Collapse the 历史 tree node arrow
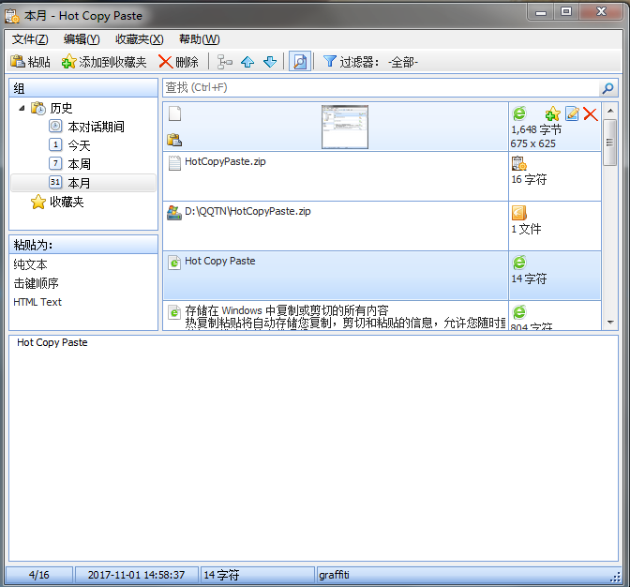This screenshot has width=630, height=587. coord(22,108)
